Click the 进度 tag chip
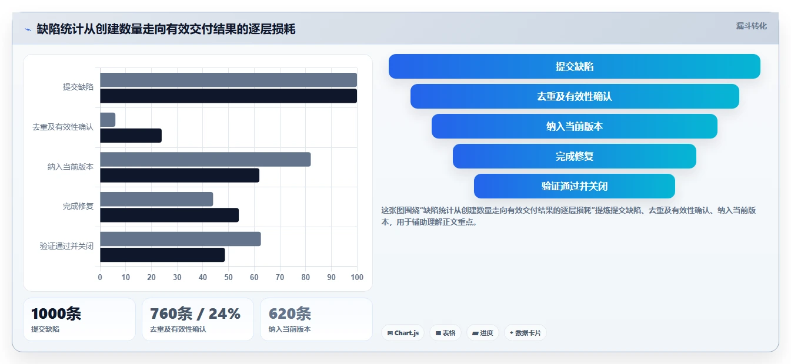 [482, 333]
